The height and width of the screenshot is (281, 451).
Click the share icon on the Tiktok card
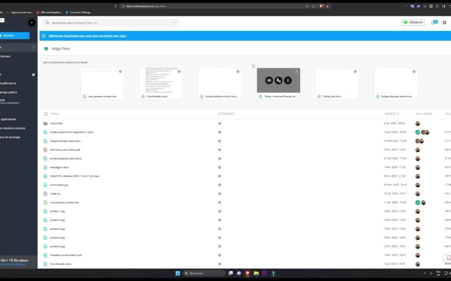[x=279, y=81]
